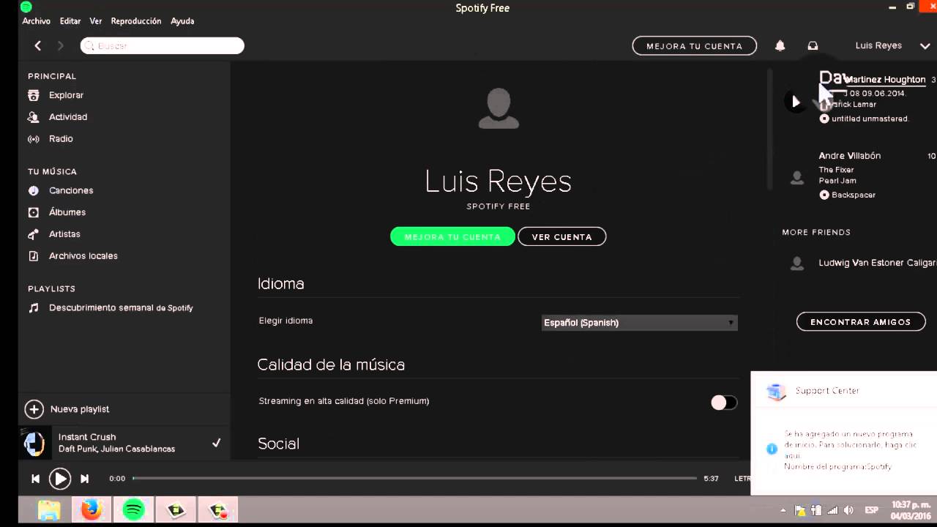The width and height of the screenshot is (937, 527).
Task: Click the untitled unmastered album disc icon
Action: 824,119
